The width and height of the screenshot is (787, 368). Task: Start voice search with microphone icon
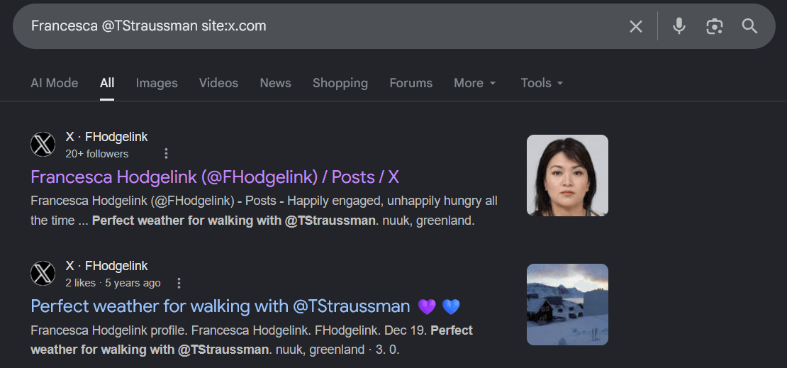679,26
